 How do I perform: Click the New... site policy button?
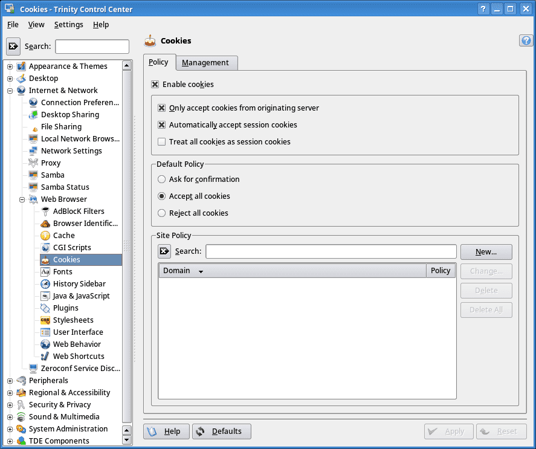[486, 252]
